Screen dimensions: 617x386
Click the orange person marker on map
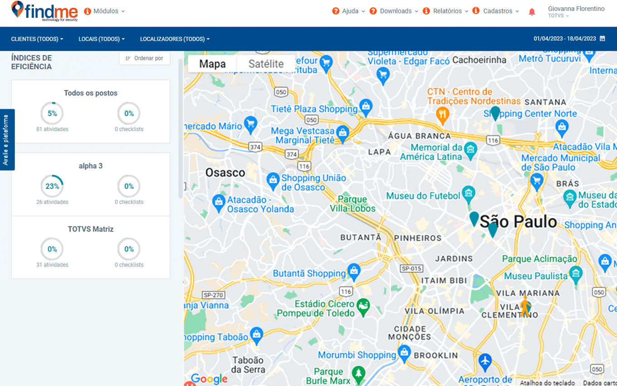click(525, 307)
